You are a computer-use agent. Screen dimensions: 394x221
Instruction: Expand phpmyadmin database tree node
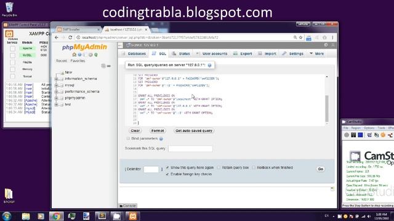click(x=57, y=98)
